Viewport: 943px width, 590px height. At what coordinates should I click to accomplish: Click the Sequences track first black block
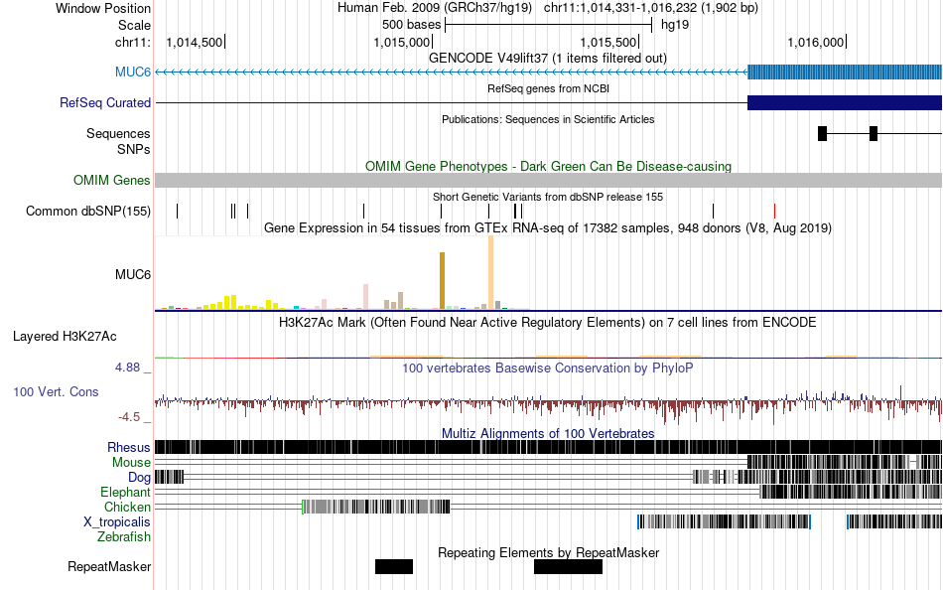822,134
